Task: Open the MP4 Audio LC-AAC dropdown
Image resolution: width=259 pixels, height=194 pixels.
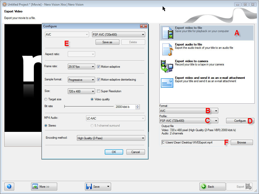Action: [115, 118]
